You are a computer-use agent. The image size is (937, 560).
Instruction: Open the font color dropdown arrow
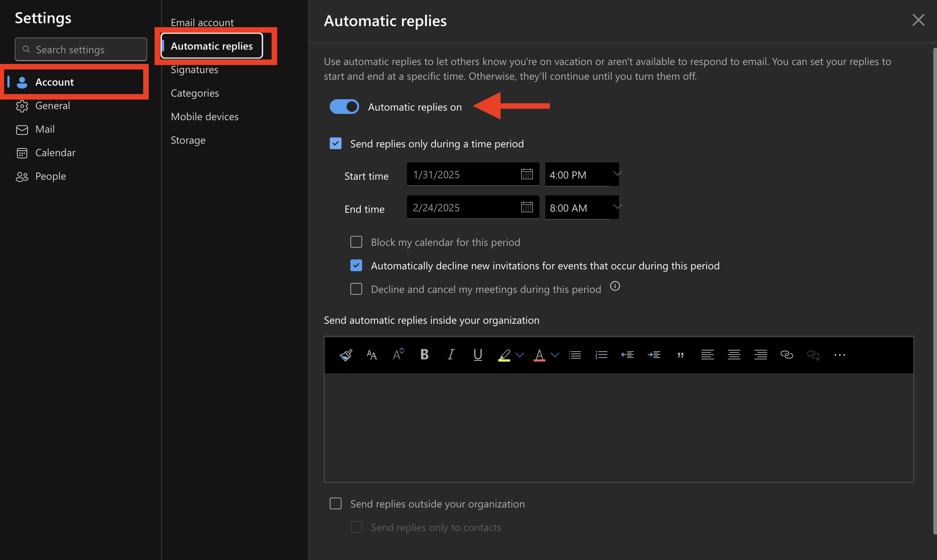point(555,355)
